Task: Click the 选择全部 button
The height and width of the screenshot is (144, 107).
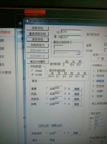Action: pyautogui.click(x=44, y=126)
